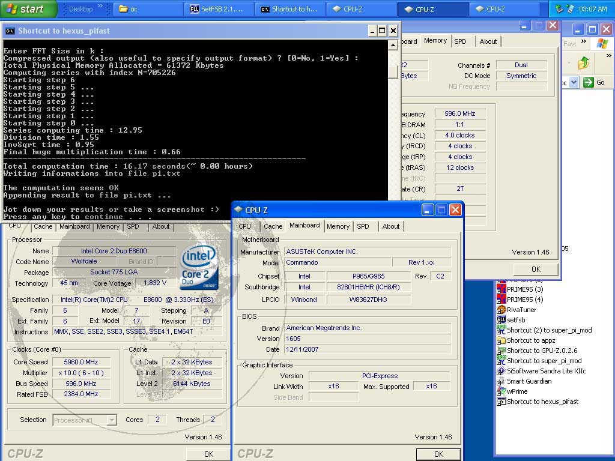Open the Shortcut to appz folder

[x=526, y=340]
